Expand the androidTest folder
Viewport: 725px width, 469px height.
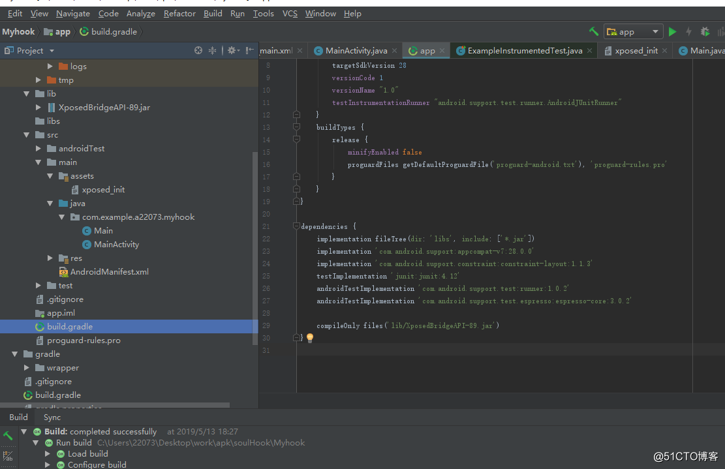coord(39,148)
